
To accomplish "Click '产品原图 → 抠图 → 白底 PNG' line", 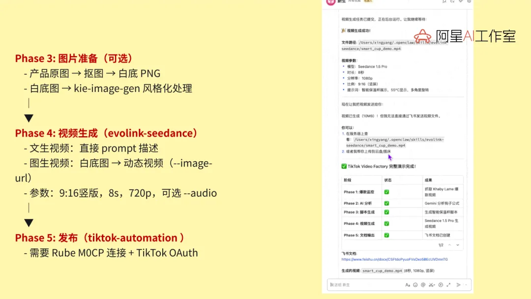I will 92,73.
